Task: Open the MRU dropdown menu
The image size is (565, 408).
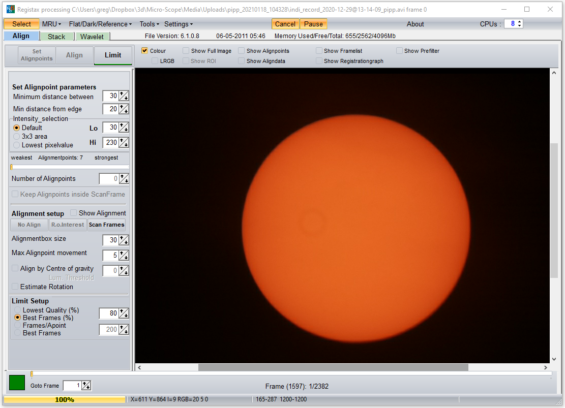Action: (x=51, y=24)
